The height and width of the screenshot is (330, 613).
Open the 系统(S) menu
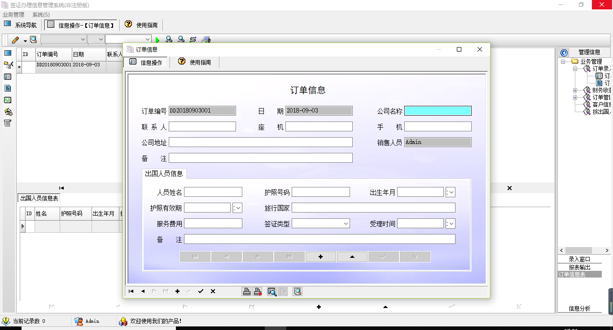[x=41, y=15]
